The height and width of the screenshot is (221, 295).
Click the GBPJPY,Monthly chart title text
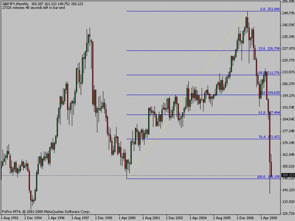(16, 4)
